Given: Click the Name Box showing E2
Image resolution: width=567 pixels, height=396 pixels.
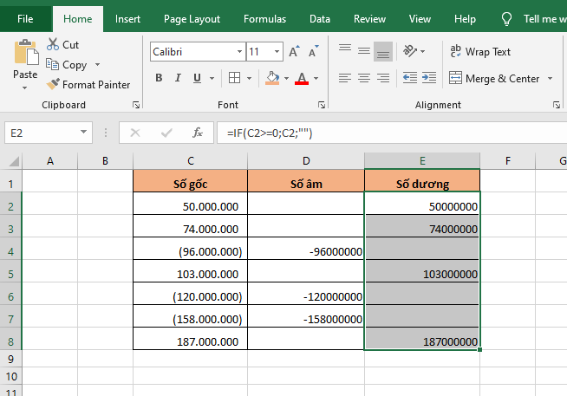Looking at the screenshot, I should (39, 133).
